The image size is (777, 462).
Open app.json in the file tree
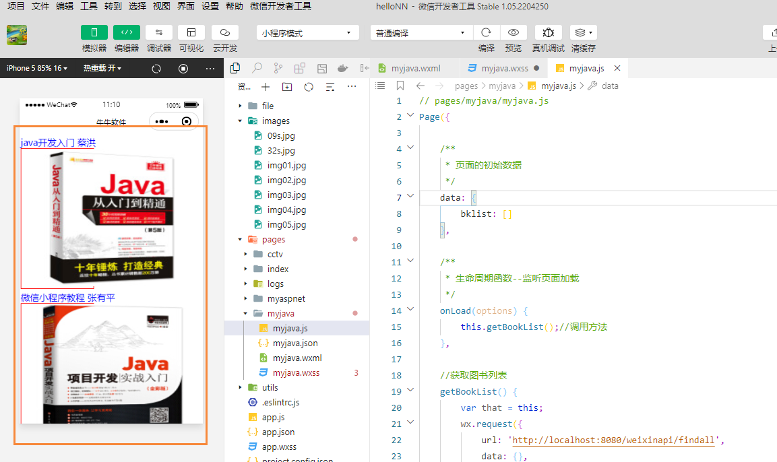click(278, 432)
